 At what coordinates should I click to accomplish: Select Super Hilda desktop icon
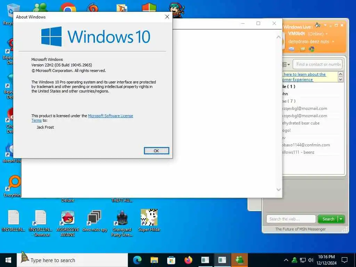[x=149, y=220]
